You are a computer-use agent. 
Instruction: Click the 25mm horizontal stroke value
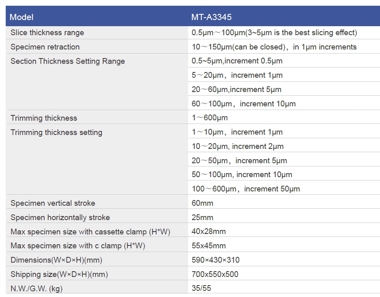pyautogui.click(x=202, y=218)
